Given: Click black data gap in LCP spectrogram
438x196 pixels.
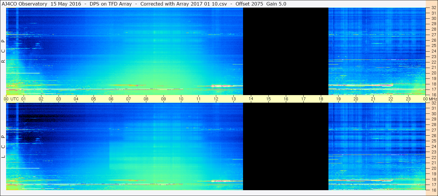Looking at the screenshot, I should tap(286, 146).
